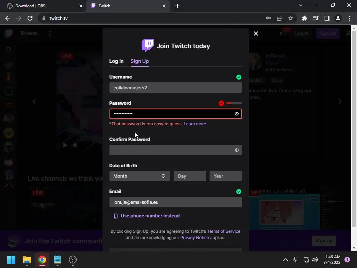Go back to the previous page
357x268 pixels.
(8, 18)
